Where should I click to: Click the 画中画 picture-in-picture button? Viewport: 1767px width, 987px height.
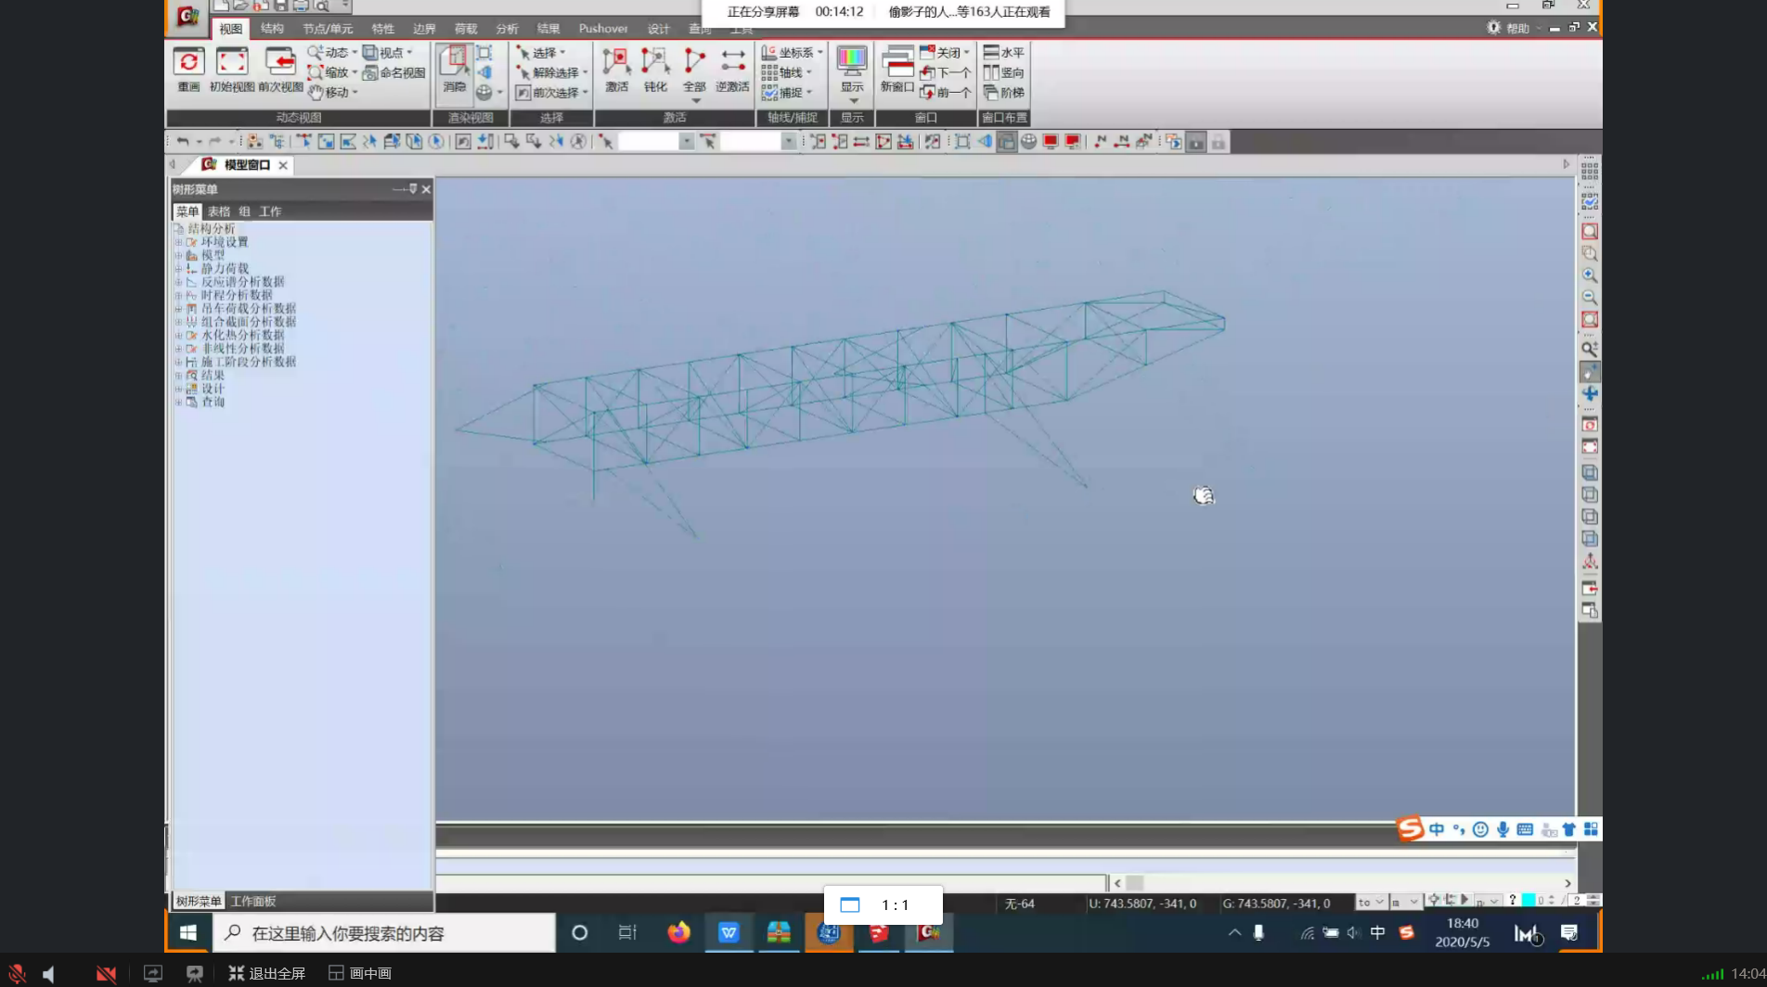360,973
